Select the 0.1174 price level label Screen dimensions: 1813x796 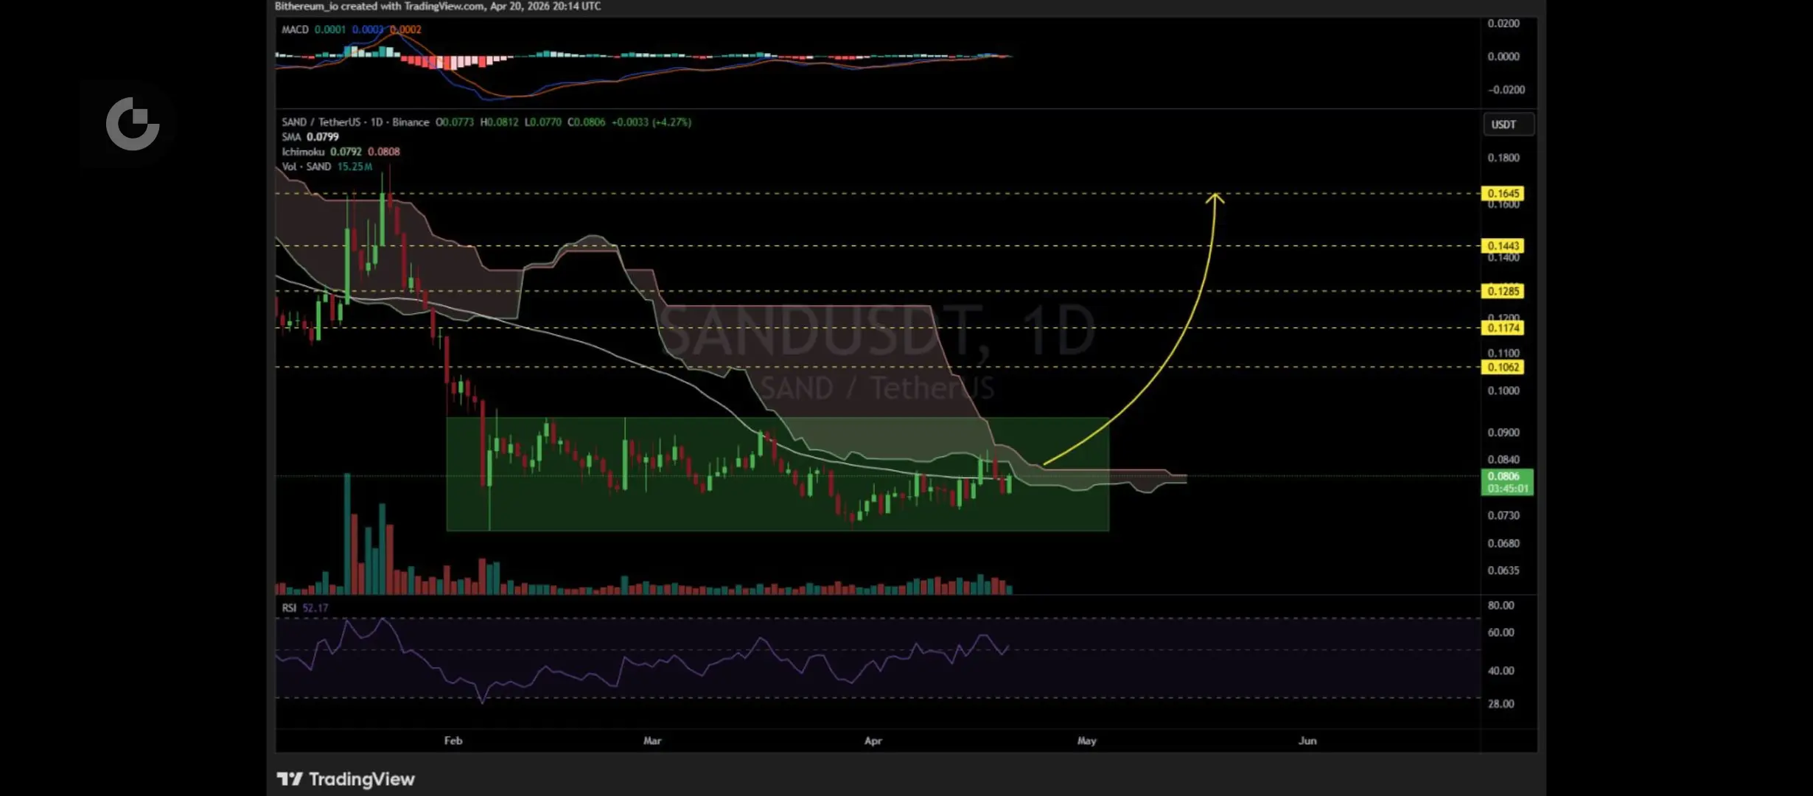click(x=1502, y=328)
